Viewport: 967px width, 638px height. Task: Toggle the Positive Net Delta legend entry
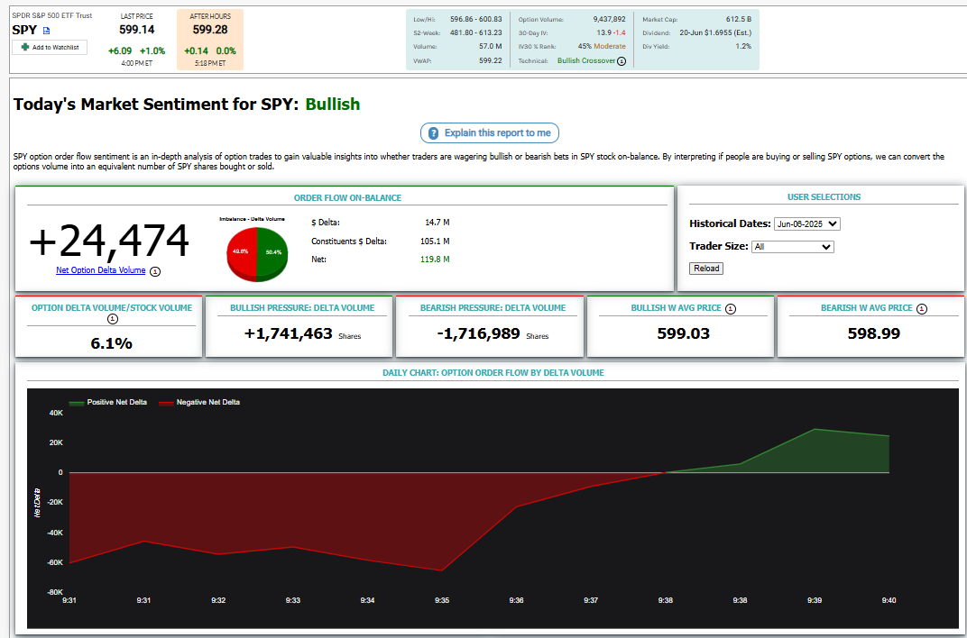(108, 402)
